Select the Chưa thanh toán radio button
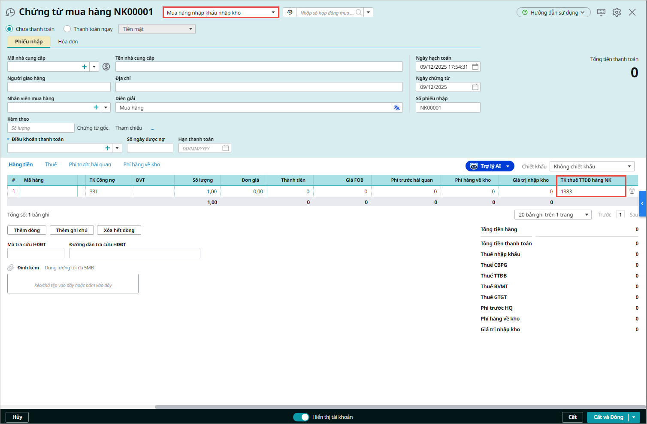 9,29
